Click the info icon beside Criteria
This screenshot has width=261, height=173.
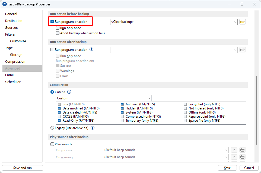69,92
